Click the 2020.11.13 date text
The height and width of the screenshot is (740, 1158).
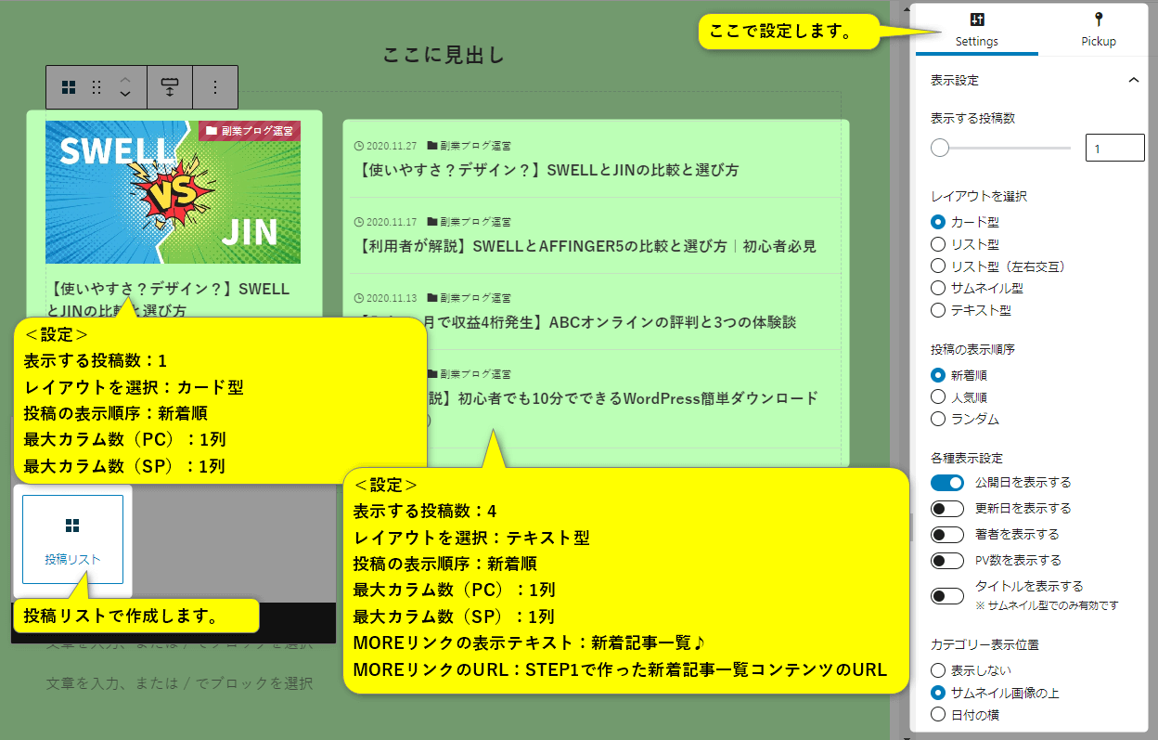point(392,298)
